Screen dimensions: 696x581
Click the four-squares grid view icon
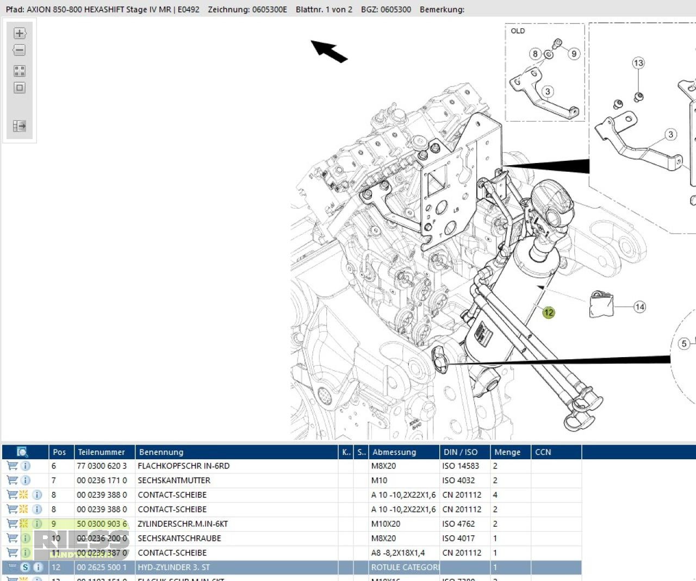(20, 71)
